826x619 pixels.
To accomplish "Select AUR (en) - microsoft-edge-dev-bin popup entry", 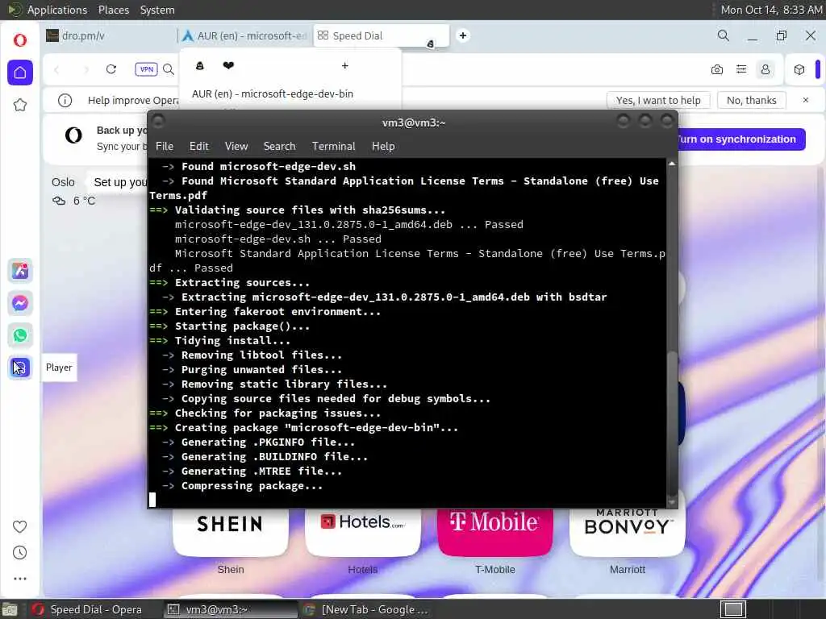I will tap(273, 93).
